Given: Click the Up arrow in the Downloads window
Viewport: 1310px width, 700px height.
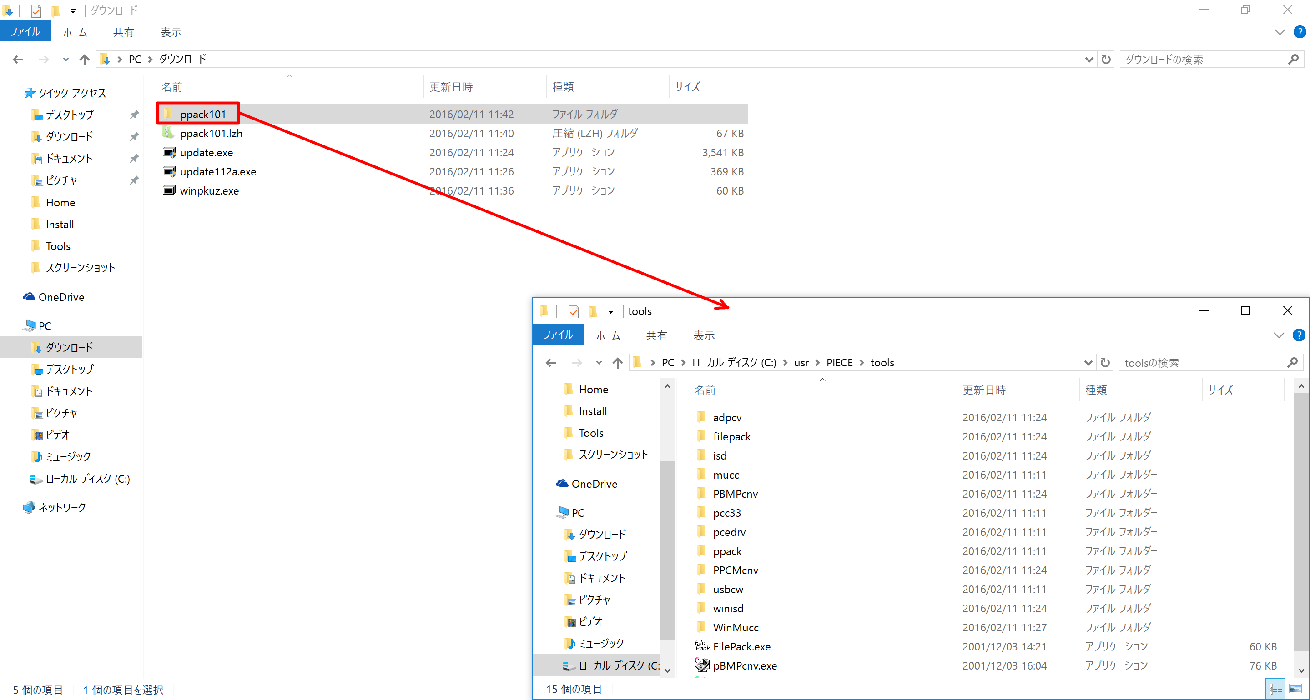Looking at the screenshot, I should click(85, 60).
